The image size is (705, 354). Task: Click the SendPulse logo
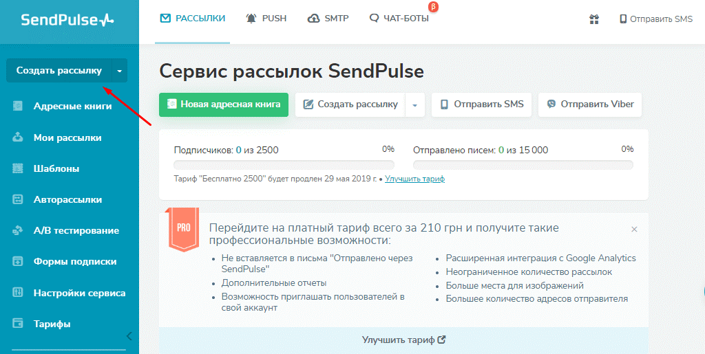(67, 20)
